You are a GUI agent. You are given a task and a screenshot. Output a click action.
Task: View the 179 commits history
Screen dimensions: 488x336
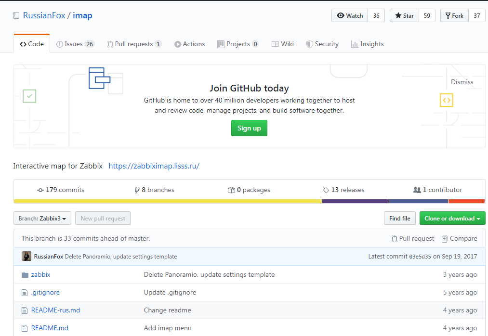click(61, 190)
